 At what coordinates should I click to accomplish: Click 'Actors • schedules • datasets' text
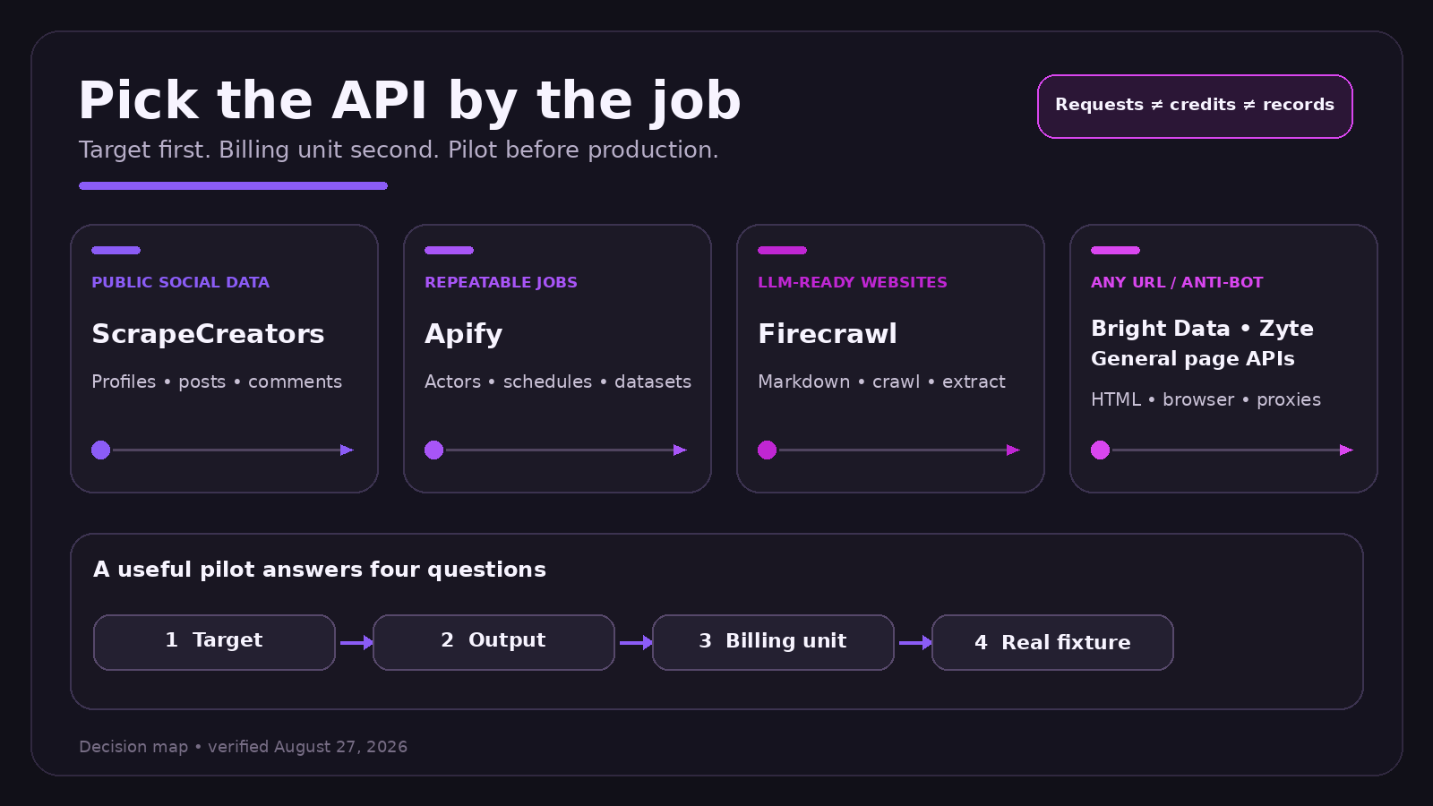(558, 382)
